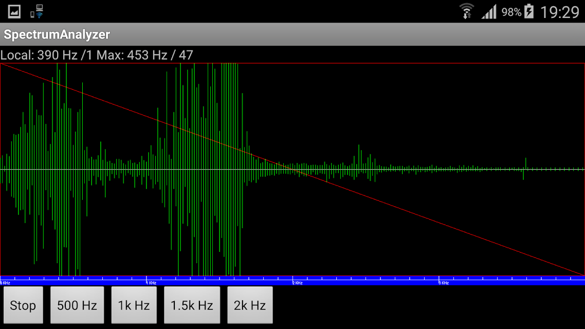
Task: Tap the 19:29 clock
Action: [x=560, y=12]
